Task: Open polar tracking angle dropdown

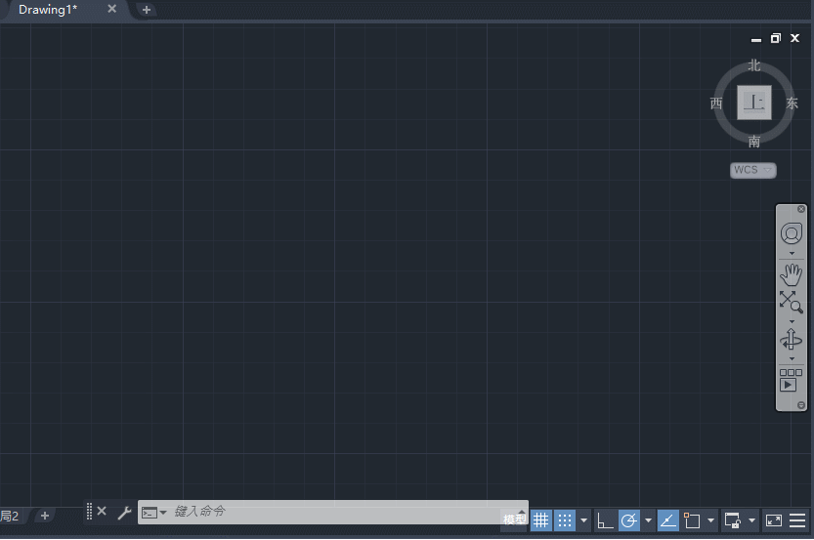Action: [649, 520]
